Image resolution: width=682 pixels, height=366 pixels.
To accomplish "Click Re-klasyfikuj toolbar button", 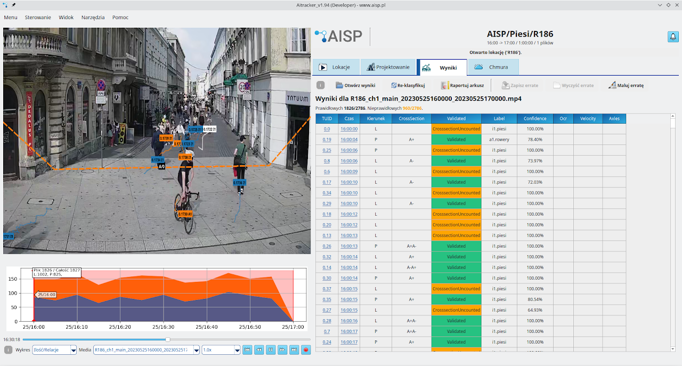I will (x=408, y=85).
